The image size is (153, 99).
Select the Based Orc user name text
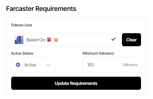click(x=36, y=40)
